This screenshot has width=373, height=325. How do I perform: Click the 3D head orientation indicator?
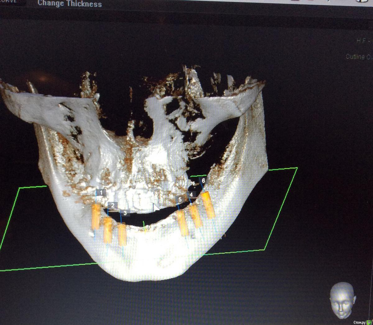tap(343, 300)
